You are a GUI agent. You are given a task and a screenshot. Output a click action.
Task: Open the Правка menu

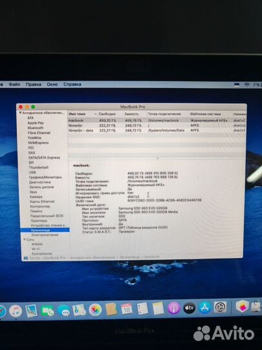click(34, 84)
